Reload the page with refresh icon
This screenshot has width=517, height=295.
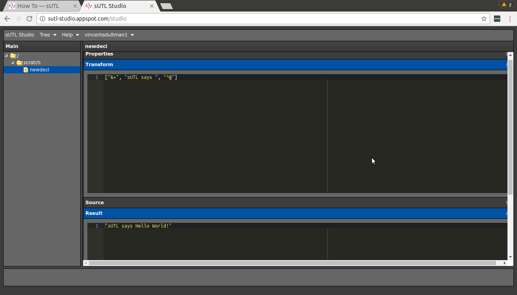(29, 19)
